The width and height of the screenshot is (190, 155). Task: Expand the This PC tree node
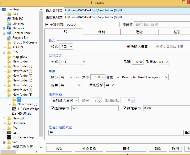[x=4, y=19]
